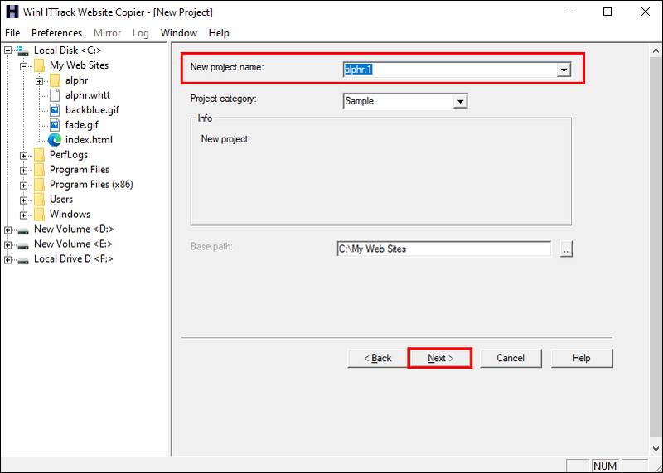Select the backblue.gif tree entry
Viewport: 663px width, 473px height.
click(92, 110)
